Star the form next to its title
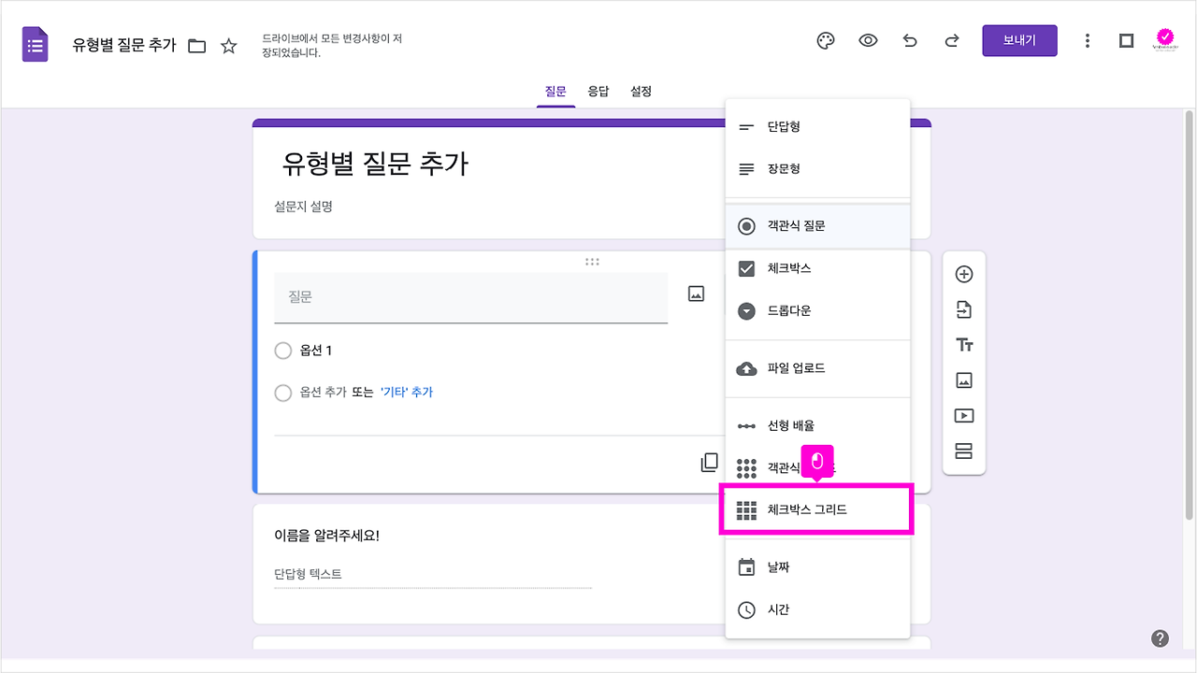Screen dimensions: 1197x673 click(229, 44)
